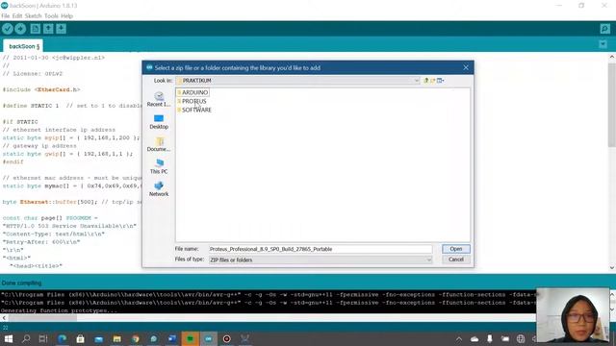
Task: Open the File menu
Action: 6,16
